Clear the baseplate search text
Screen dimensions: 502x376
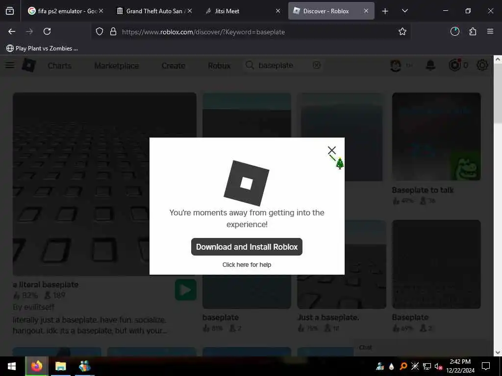[x=316, y=65]
